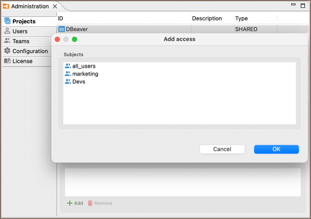Viewport: 311px width, 219px height.
Task: Select the marketing subject entry
Action: (85, 74)
